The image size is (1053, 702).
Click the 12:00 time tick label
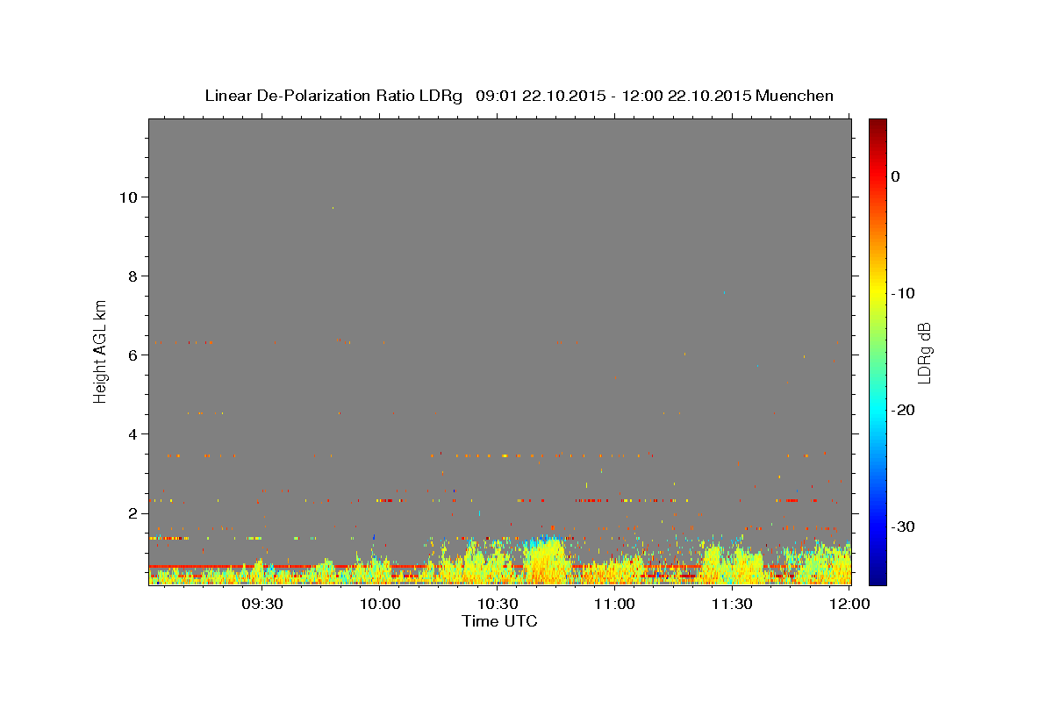click(x=849, y=605)
